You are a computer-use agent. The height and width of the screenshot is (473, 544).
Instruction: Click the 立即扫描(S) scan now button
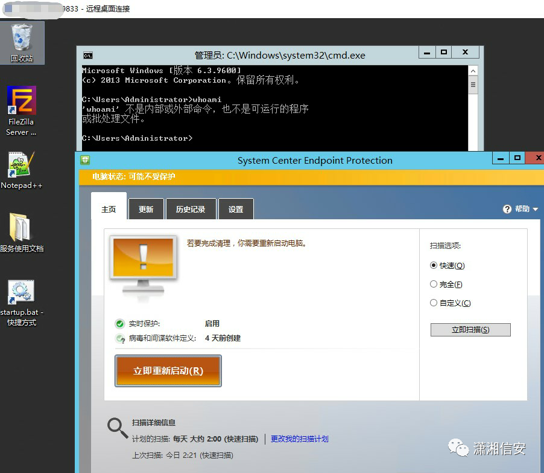click(x=470, y=330)
